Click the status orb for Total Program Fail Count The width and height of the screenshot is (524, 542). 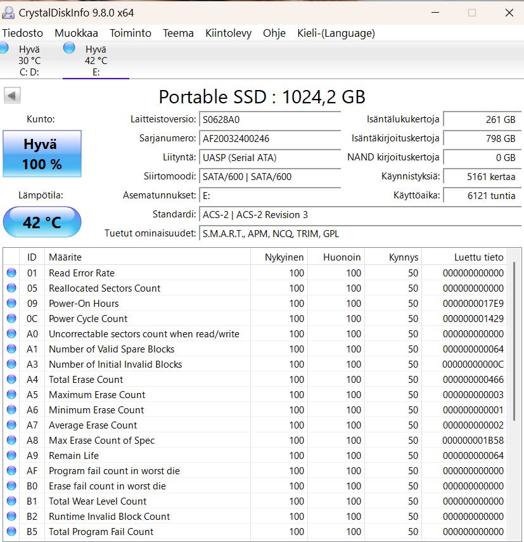click(x=11, y=531)
